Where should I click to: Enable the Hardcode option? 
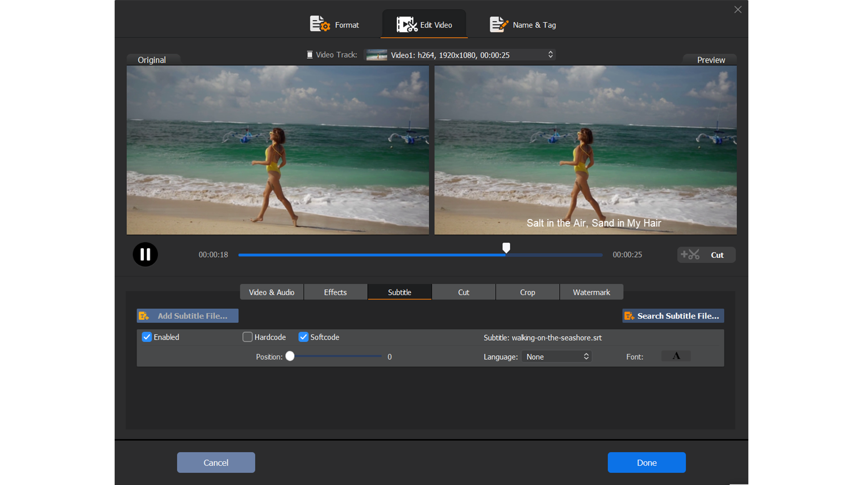[247, 337]
